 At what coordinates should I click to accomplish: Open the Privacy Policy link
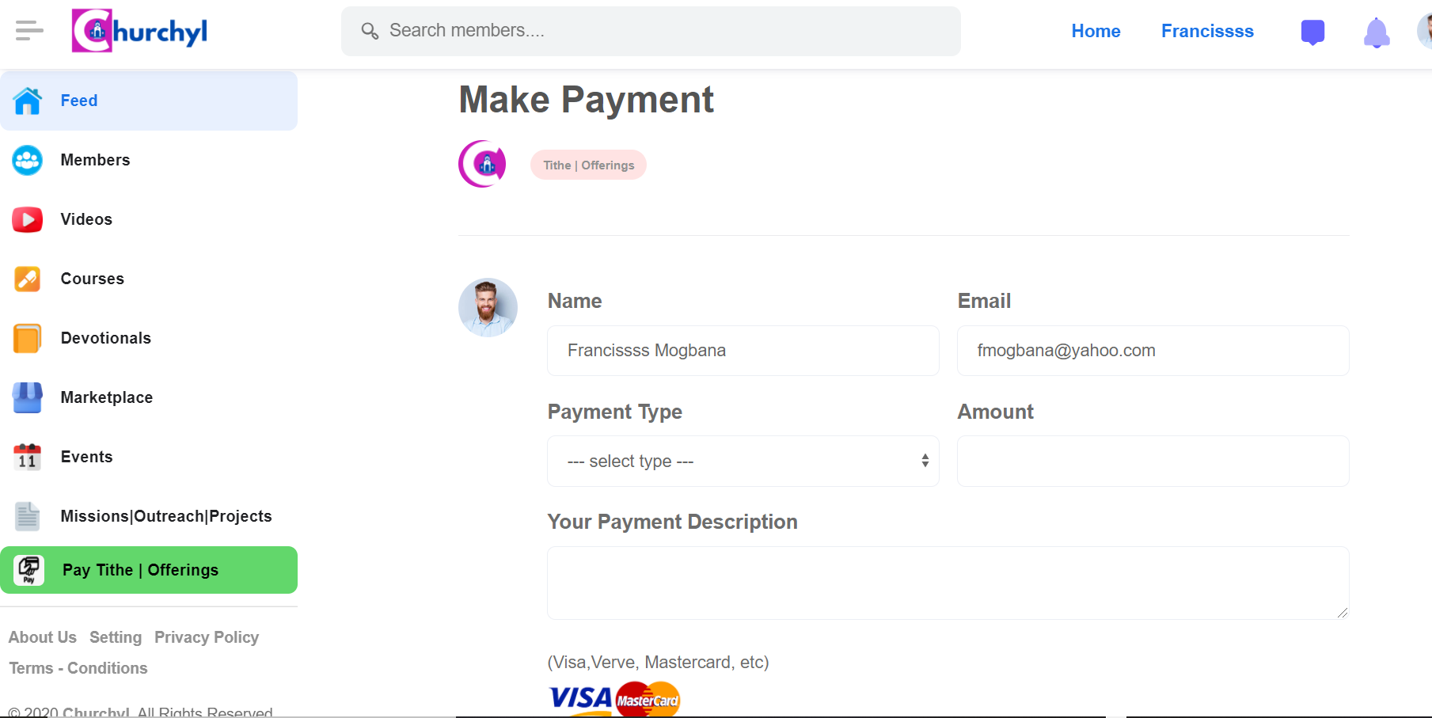pos(207,637)
